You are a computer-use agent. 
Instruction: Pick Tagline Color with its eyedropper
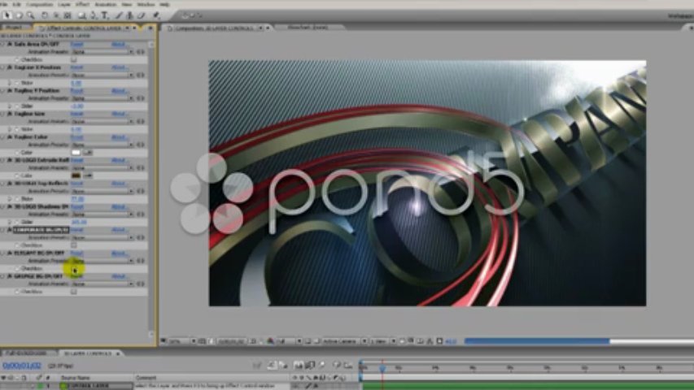point(88,153)
